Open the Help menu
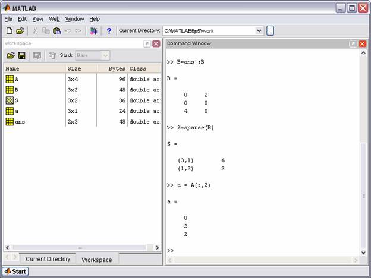This screenshot has width=371, height=278. click(x=95, y=19)
